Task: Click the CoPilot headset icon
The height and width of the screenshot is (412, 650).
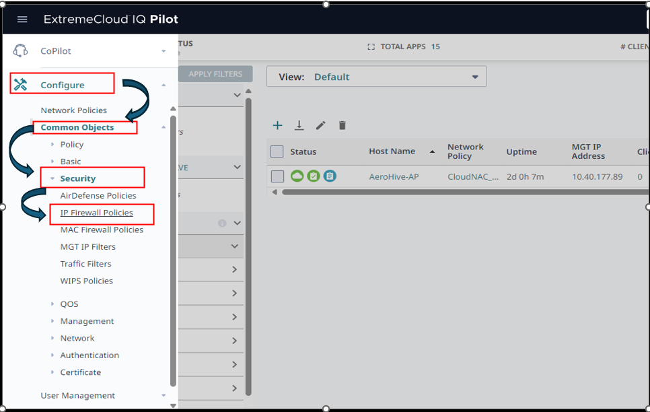Action: [x=20, y=50]
